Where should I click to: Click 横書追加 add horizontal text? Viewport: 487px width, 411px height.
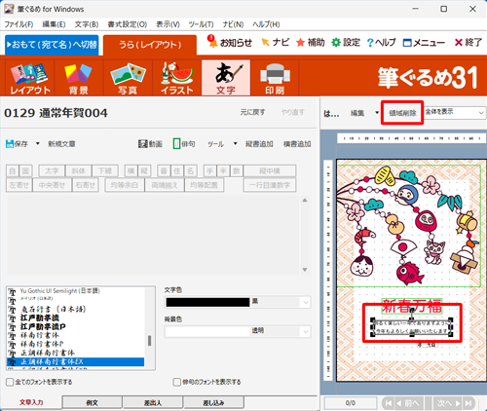[297, 144]
